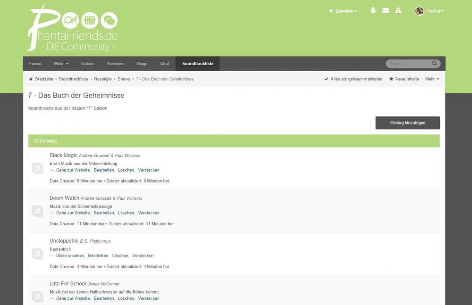Click Löschen for Black Magic

coord(126,170)
